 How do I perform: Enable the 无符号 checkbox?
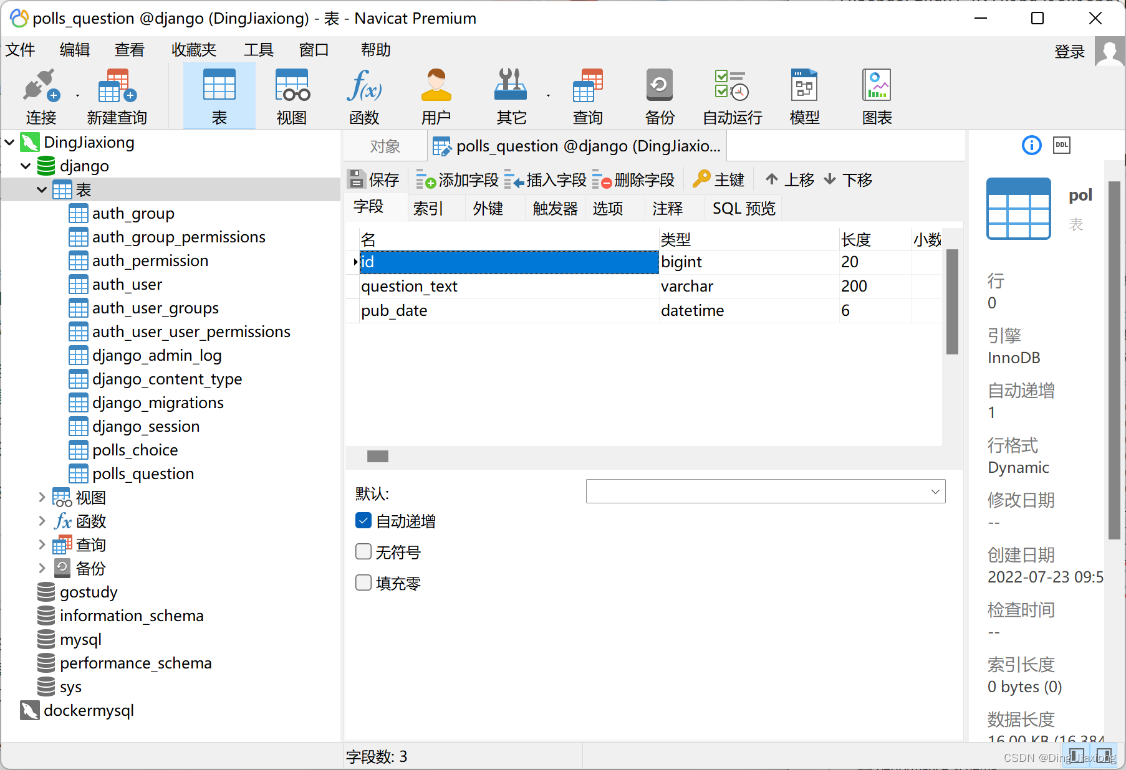[363, 551]
